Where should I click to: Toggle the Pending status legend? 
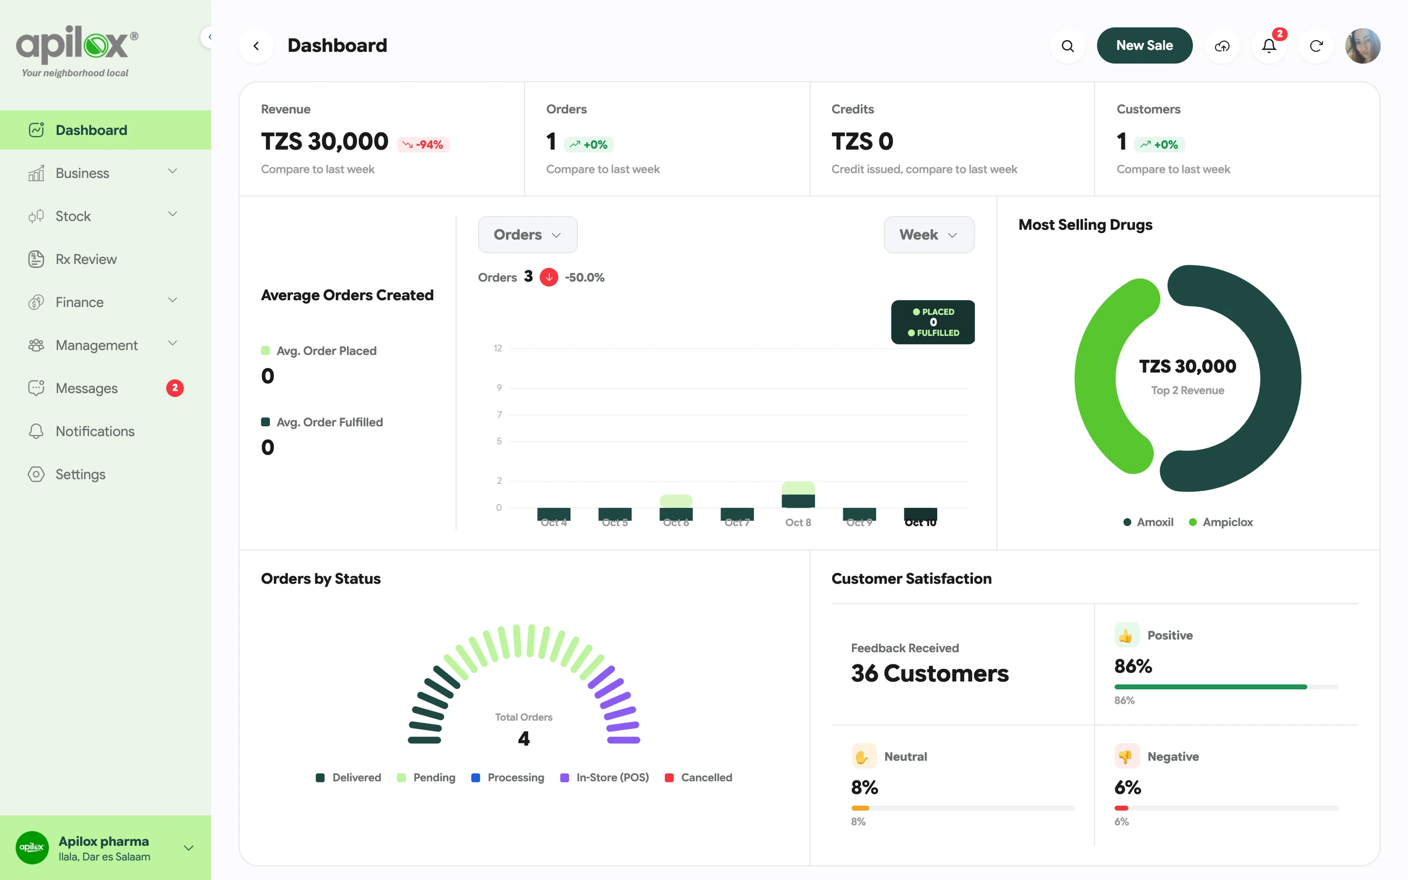click(426, 778)
